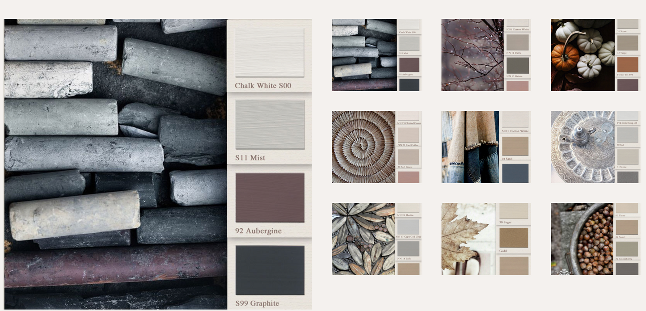Click the 52 Gooseberry green swatch
The image size is (646, 311).
(627, 248)
